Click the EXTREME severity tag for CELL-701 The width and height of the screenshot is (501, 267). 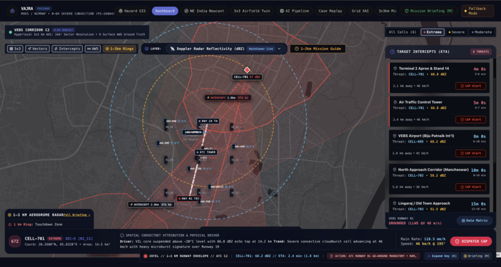click(x=55, y=238)
